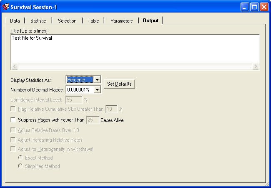Open the Statistic tab
Viewport: 271px width, 188px height.
tap(38, 20)
